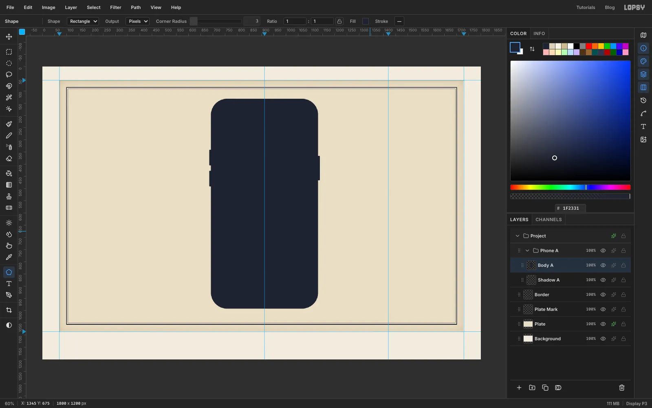Select the Rectangular Marquee tool
This screenshot has width=652, height=408.
9,52
